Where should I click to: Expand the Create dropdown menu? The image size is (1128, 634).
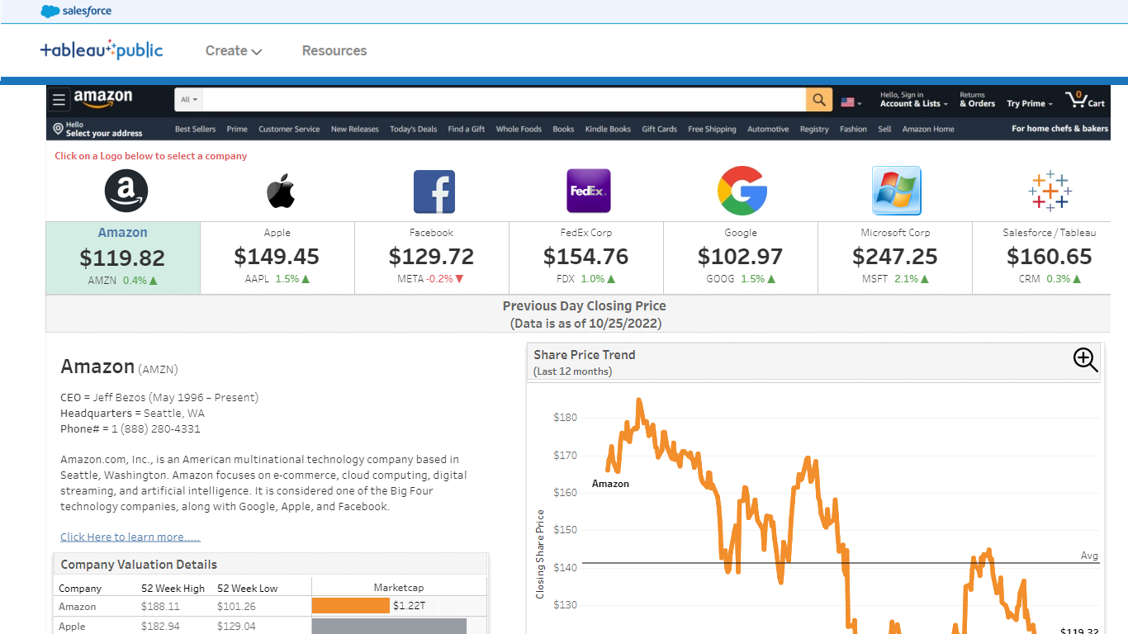pyautogui.click(x=234, y=50)
